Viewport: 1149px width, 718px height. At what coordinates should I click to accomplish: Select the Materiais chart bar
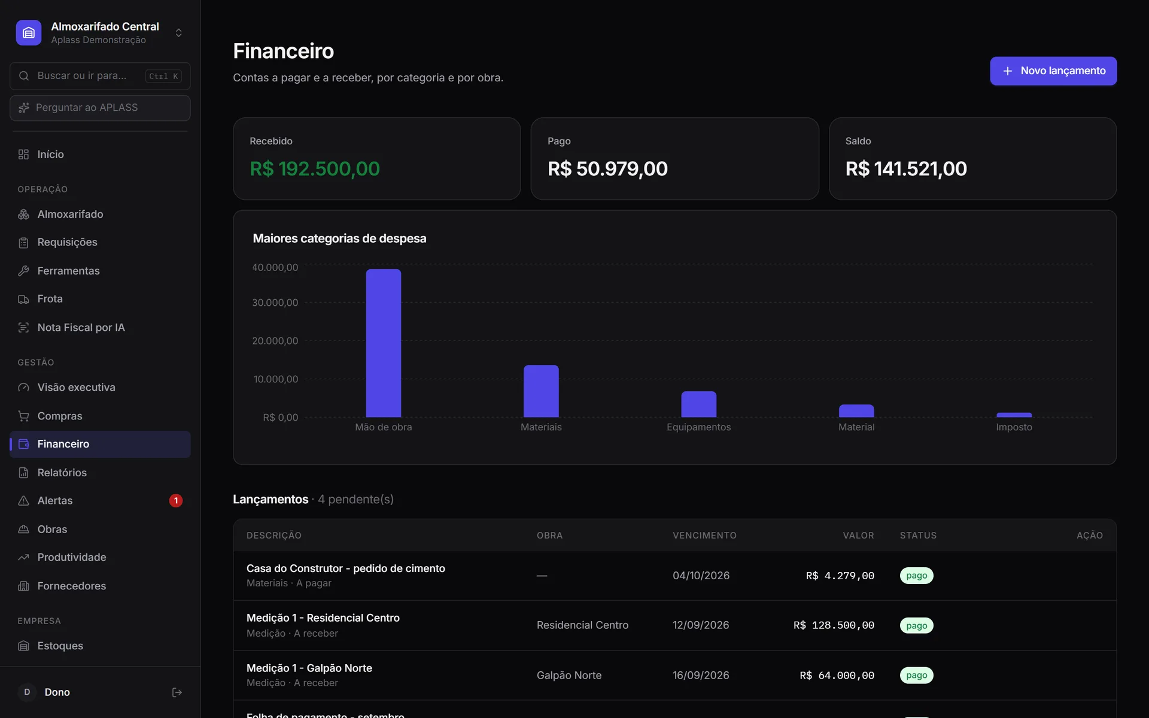coord(541,391)
